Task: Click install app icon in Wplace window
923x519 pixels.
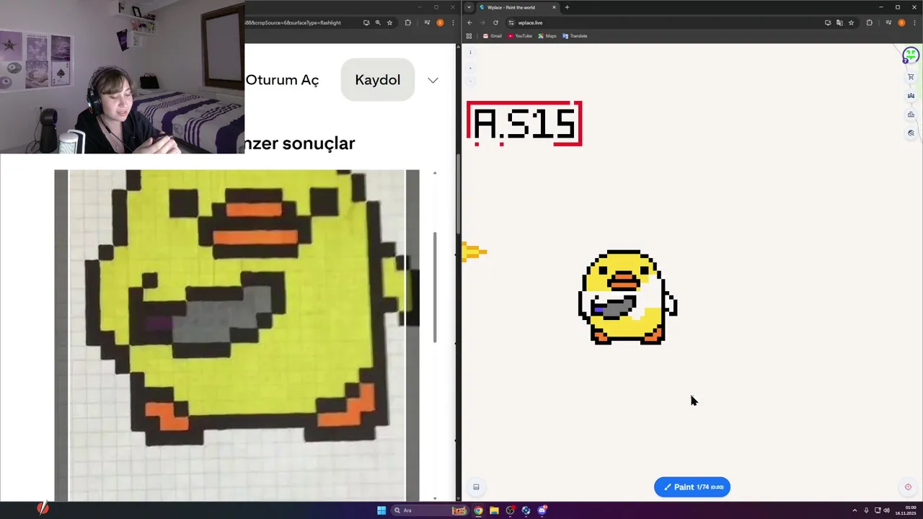Action: [828, 22]
